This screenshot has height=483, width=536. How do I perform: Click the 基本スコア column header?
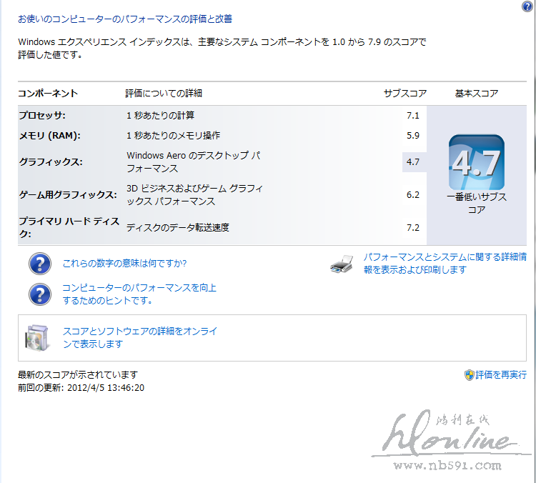point(477,94)
